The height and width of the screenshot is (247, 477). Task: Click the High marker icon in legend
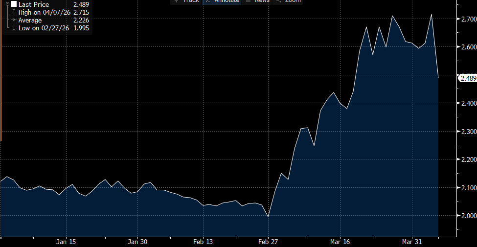13,12
